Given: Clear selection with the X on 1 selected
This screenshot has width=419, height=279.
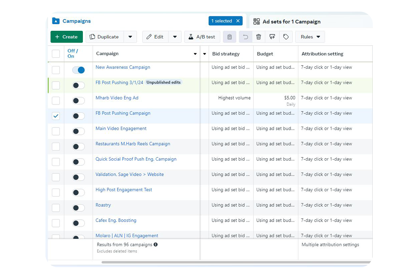Looking at the screenshot, I should click(x=238, y=21).
